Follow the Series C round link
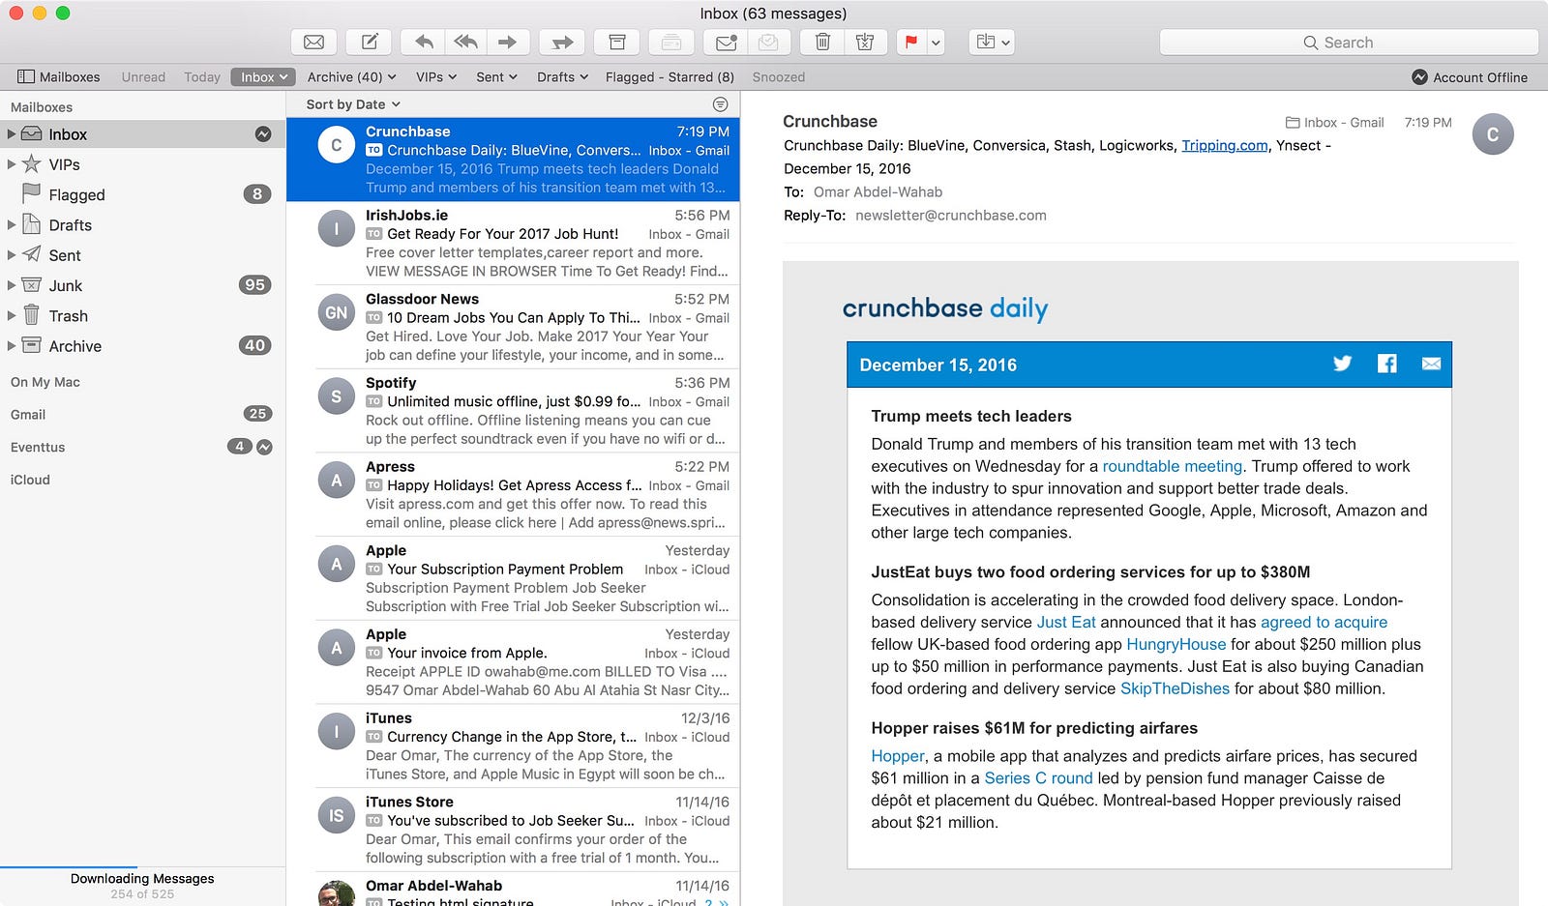The height and width of the screenshot is (906, 1548). pos(1038,778)
